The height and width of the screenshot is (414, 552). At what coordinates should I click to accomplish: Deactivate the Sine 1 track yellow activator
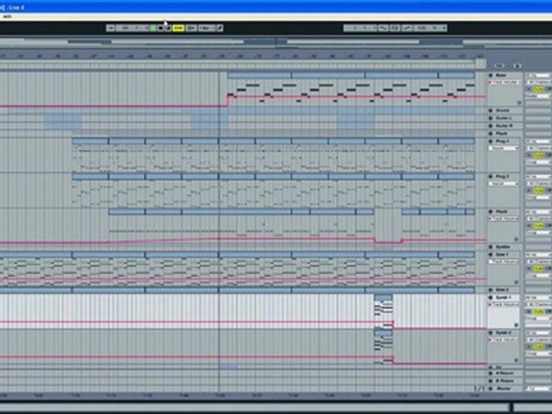[538, 269]
